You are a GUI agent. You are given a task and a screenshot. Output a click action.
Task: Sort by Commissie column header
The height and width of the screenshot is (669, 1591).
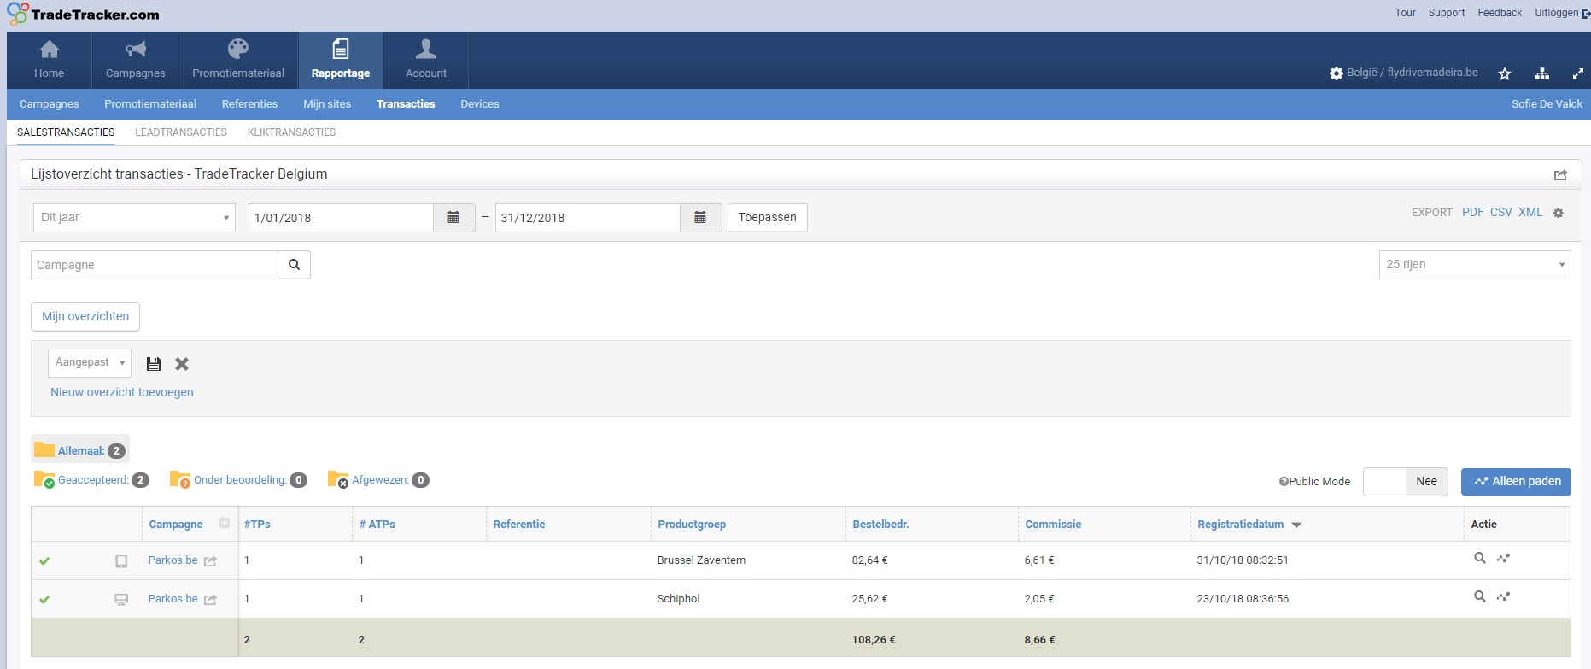coord(1053,525)
